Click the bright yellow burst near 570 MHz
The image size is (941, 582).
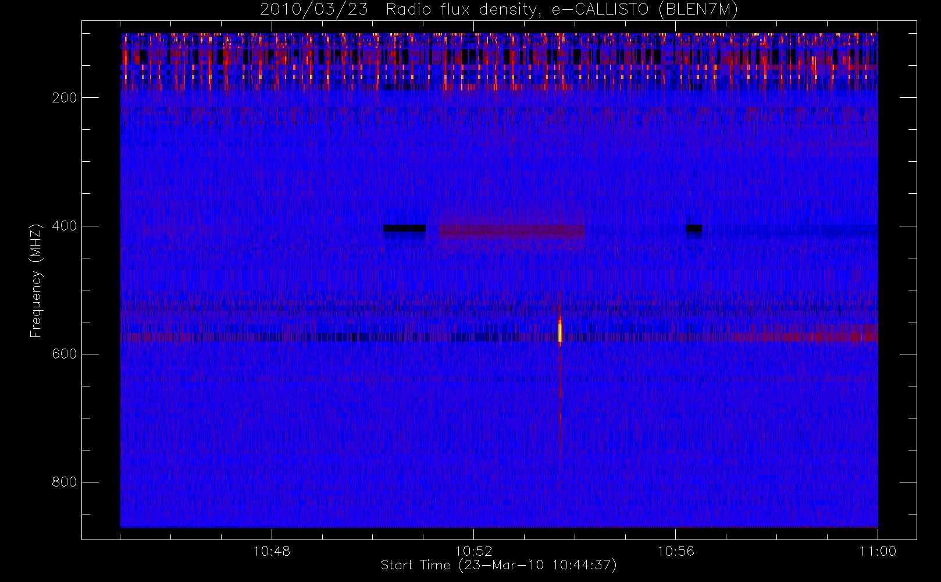click(560, 332)
